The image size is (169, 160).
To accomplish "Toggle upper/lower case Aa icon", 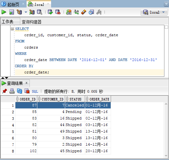I will pyautogui.click(x=76, y=12).
